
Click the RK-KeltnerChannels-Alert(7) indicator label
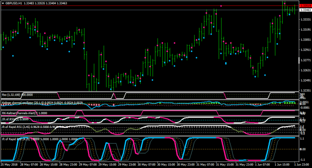point(19,113)
